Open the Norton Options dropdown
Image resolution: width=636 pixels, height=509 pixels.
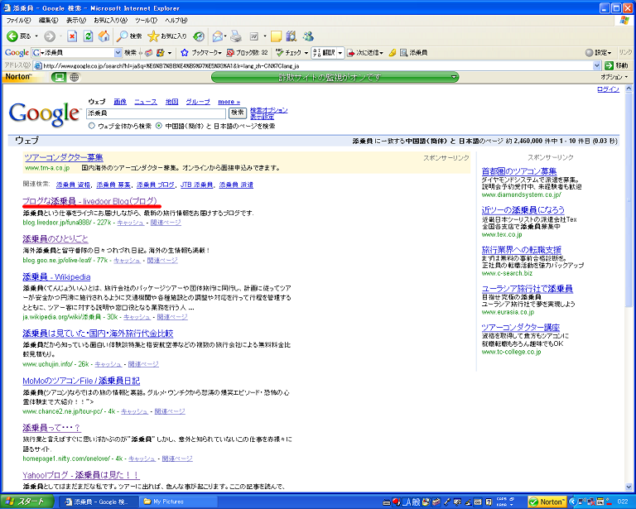pos(614,77)
